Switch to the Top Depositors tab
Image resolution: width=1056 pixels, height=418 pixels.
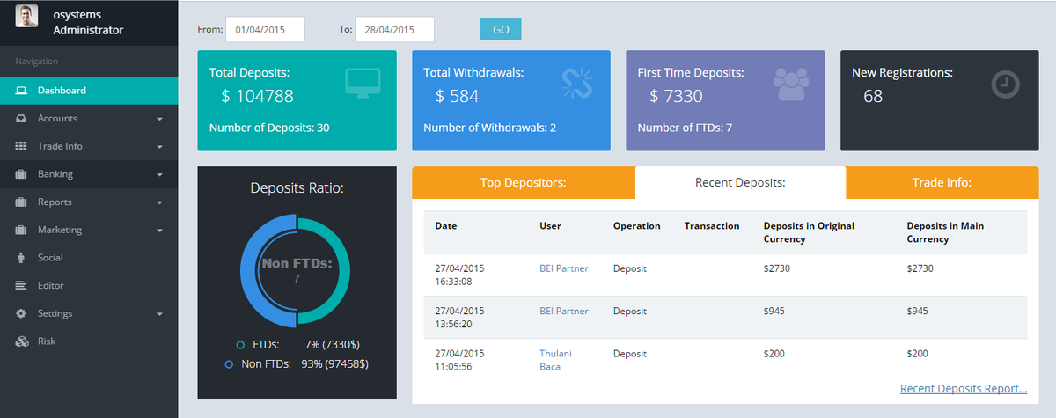(x=523, y=183)
